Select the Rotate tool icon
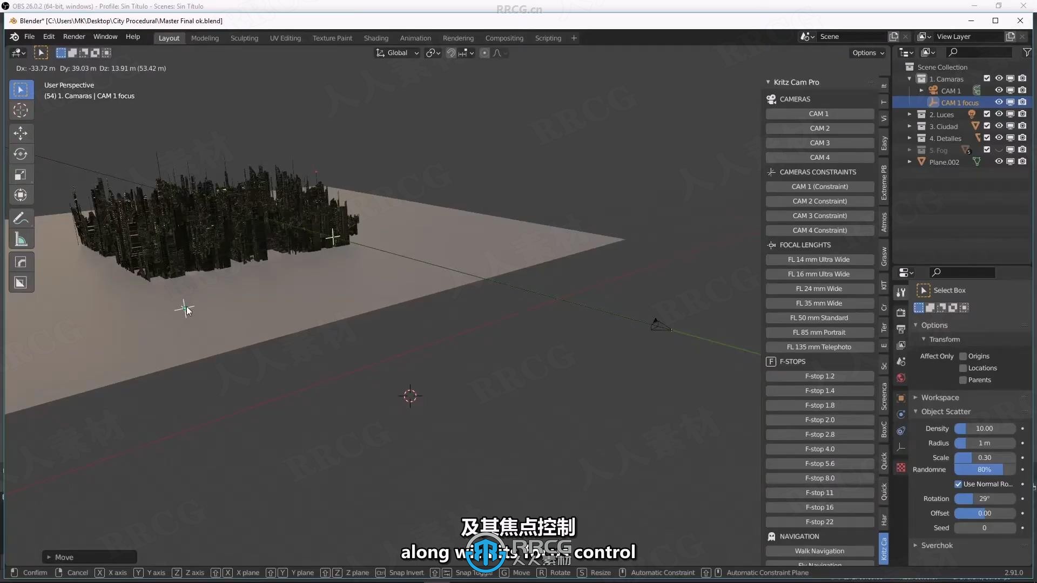The height and width of the screenshot is (583, 1037). pos(21,154)
